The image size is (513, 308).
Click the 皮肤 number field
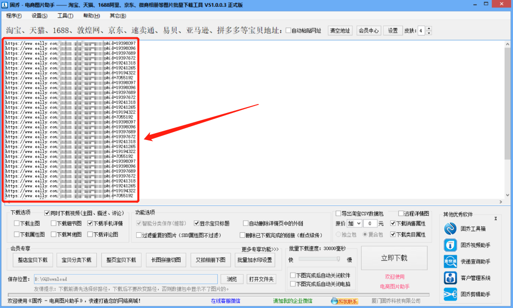point(422,31)
